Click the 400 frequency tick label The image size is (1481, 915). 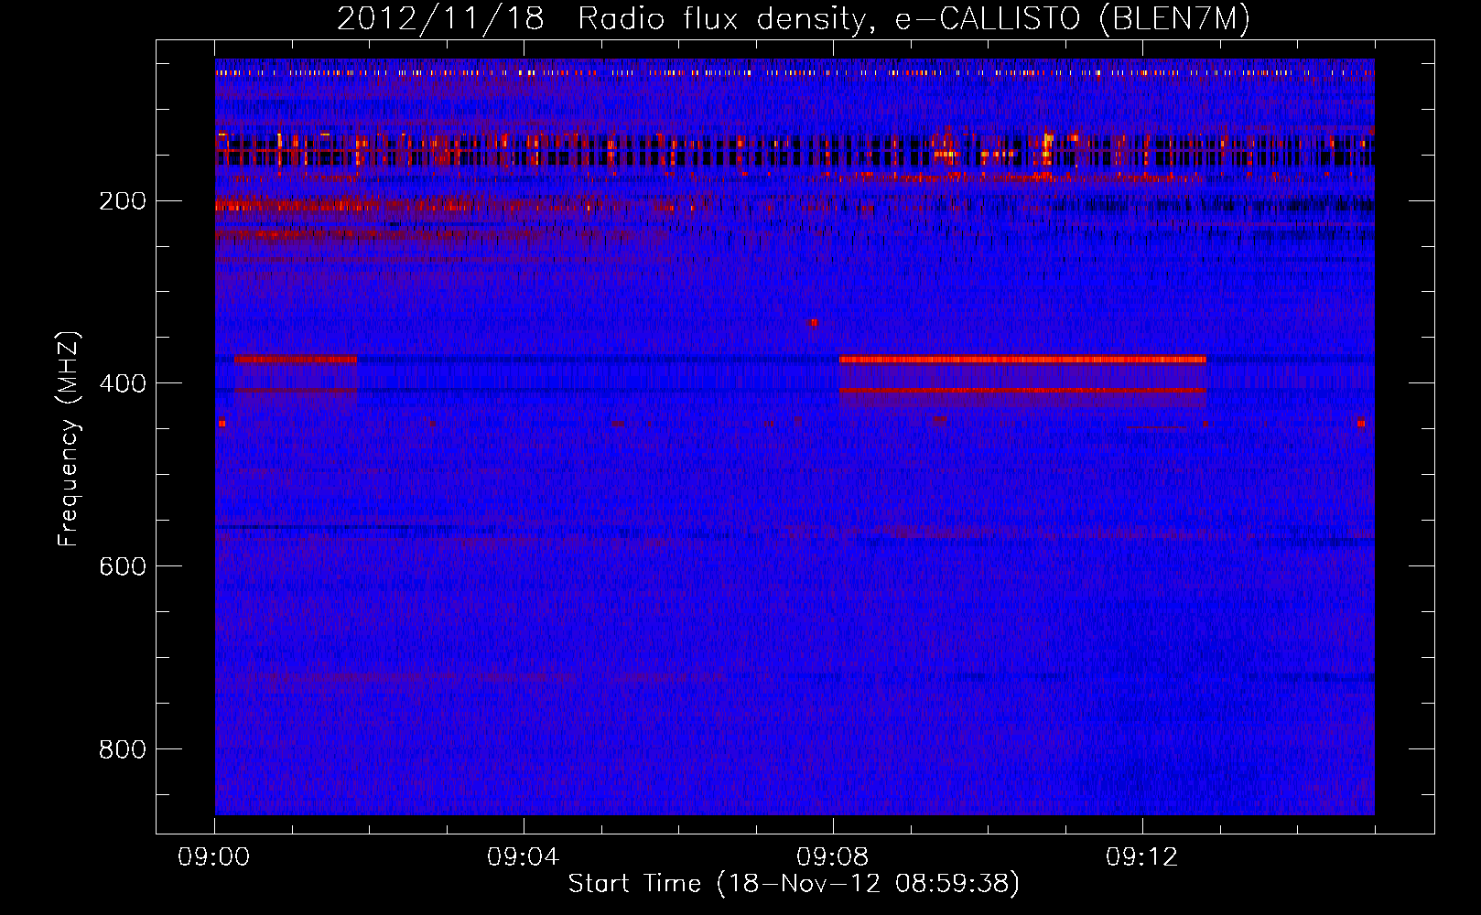pyautogui.click(x=122, y=383)
